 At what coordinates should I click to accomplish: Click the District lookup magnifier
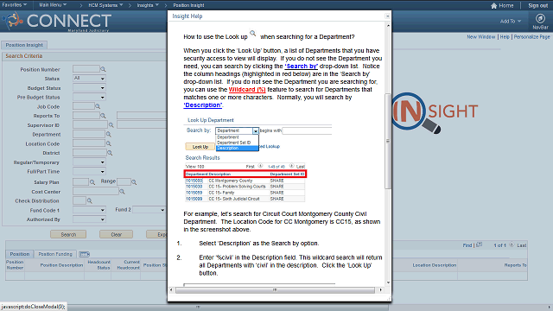point(110,153)
